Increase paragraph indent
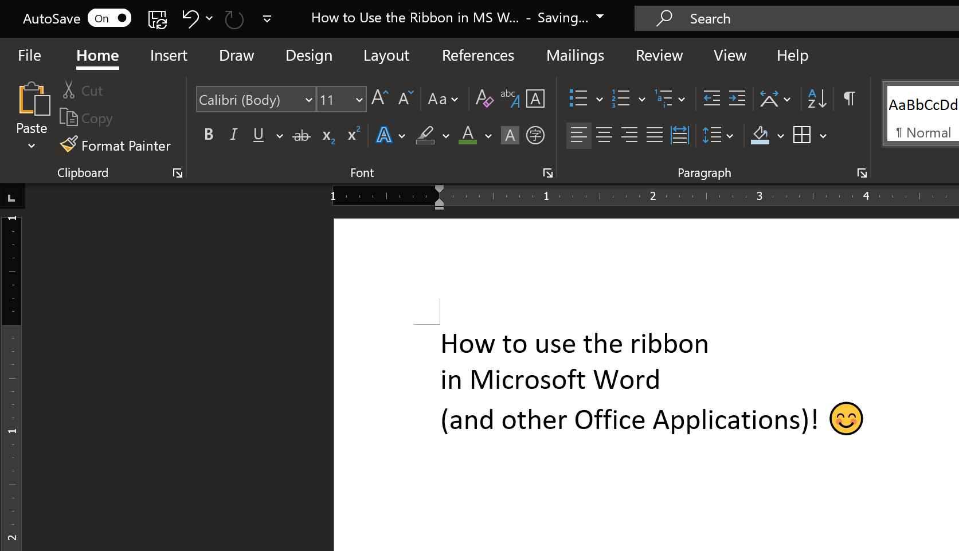This screenshot has height=551, width=959. [737, 99]
